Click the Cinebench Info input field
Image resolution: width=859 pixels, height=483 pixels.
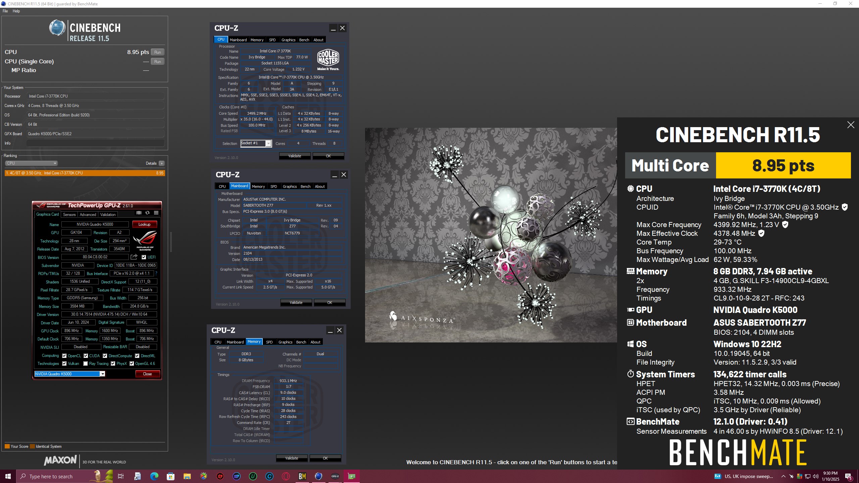[x=95, y=143]
